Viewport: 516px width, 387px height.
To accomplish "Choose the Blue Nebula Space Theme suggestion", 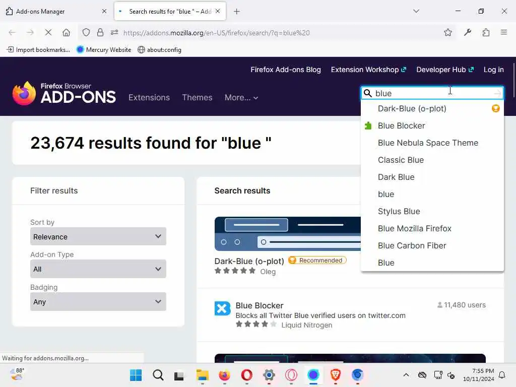I will pos(432,143).
